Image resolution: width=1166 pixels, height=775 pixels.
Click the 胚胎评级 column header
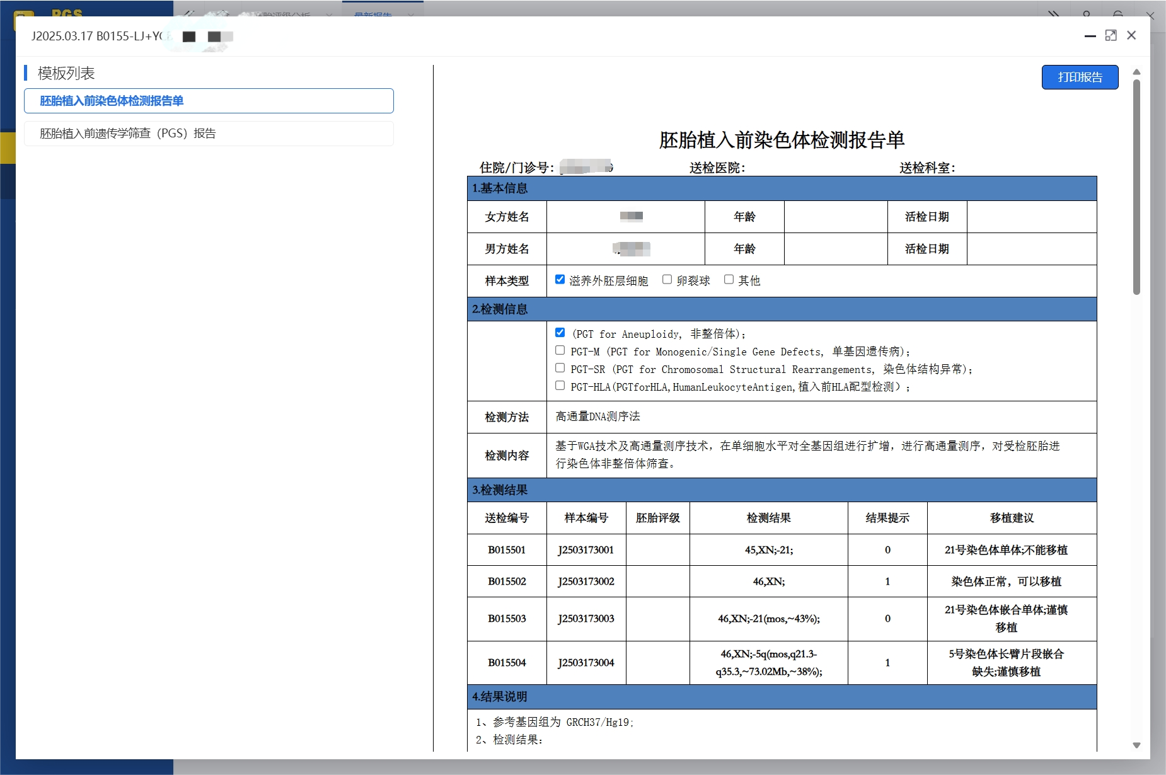pos(658,518)
